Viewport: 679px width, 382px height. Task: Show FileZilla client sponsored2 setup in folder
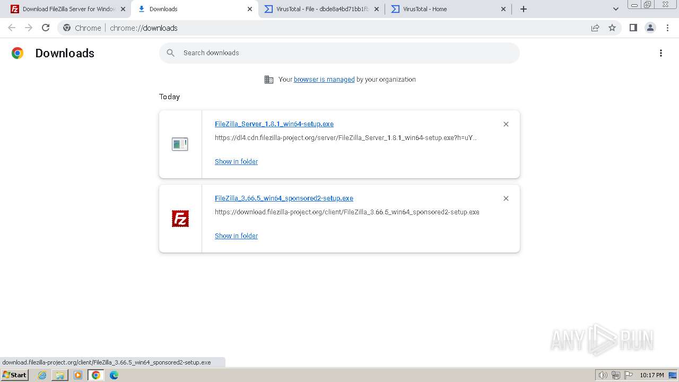tap(236, 236)
